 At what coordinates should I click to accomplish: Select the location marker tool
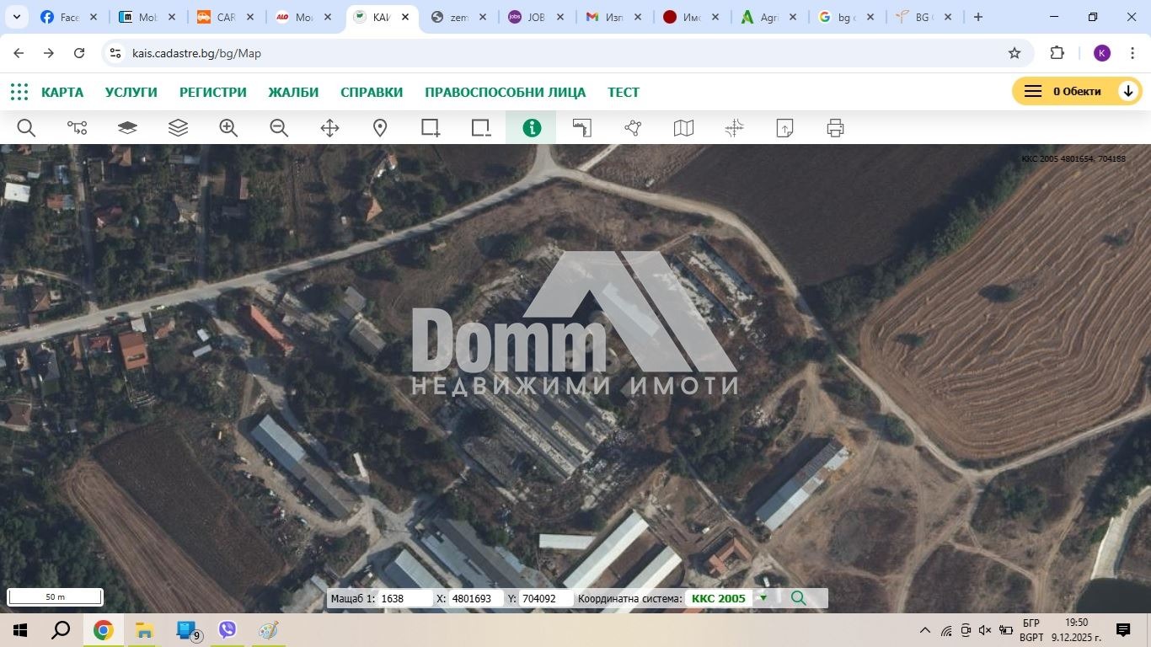coord(380,127)
